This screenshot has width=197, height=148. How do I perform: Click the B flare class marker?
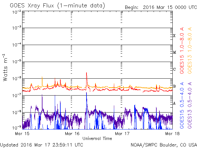click(x=174, y=86)
